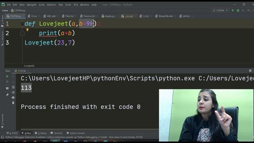Click the Lovejeet() breadcrumb below editor
The image size is (254, 143).
29,66
